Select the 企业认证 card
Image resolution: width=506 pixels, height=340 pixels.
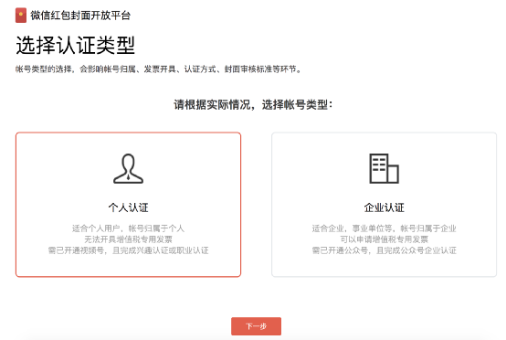(x=384, y=205)
